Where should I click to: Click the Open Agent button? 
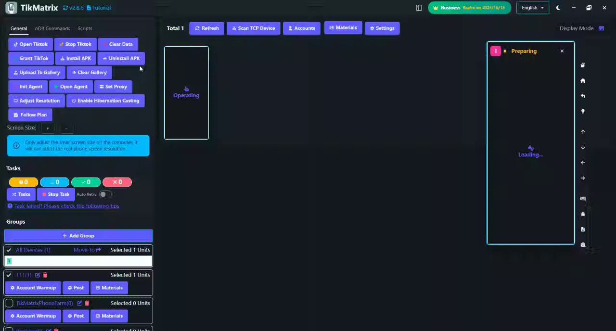pos(70,87)
